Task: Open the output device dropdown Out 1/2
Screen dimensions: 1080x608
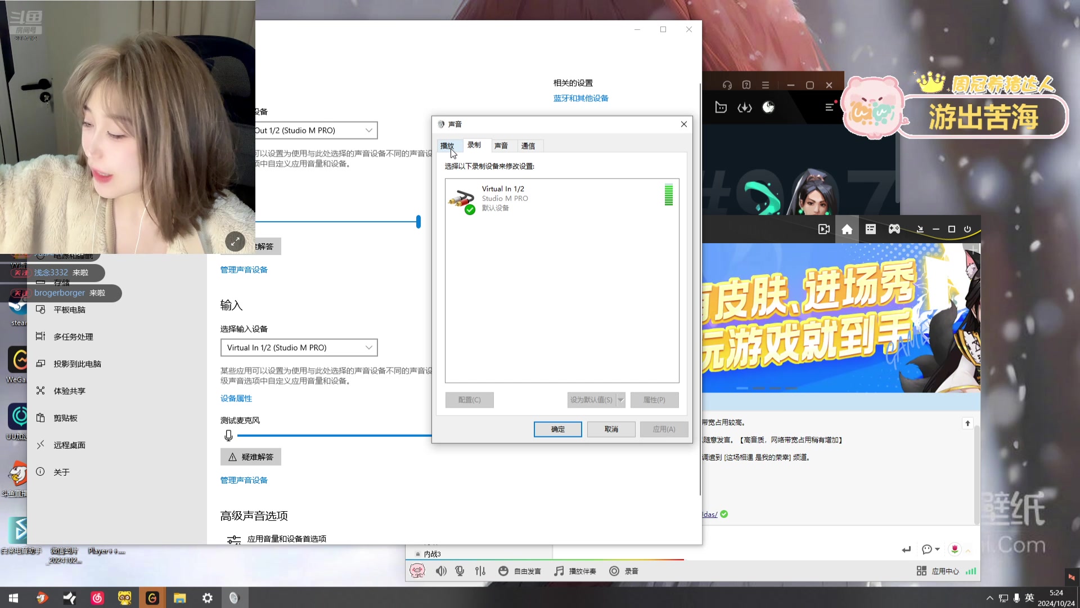Action: click(316, 130)
